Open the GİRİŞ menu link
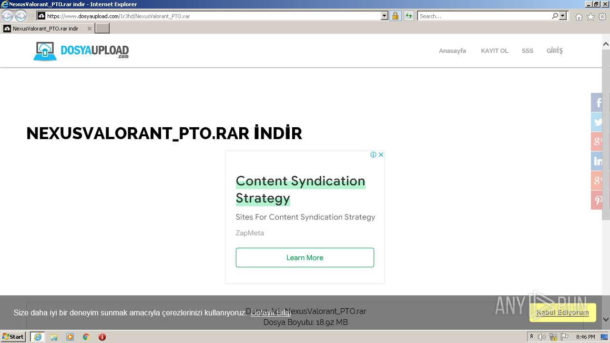 click(x=555, y=50)
